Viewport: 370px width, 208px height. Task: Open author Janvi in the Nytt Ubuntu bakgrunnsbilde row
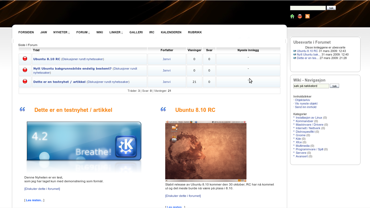click(x=167, y=70)
